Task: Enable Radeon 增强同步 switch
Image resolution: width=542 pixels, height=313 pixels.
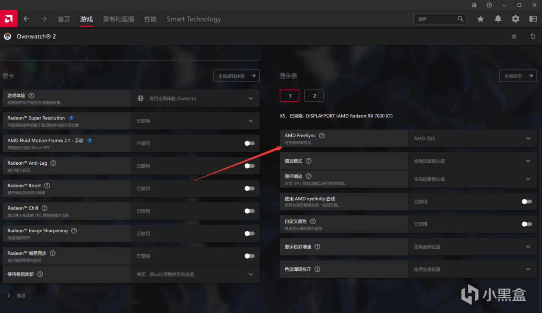Action: (250, 256)
